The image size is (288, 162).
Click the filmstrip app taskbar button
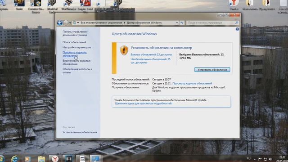(69, 158)
